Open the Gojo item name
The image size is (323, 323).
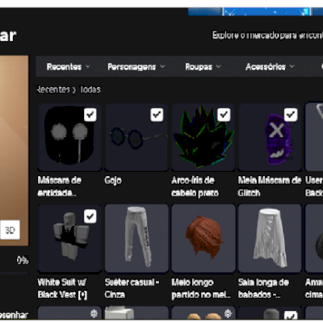(x=113, y=180)
